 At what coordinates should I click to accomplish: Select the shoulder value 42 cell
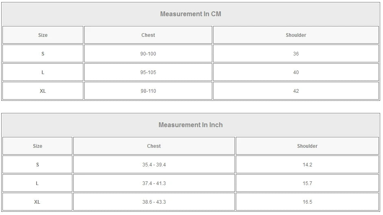click(296, 91)
